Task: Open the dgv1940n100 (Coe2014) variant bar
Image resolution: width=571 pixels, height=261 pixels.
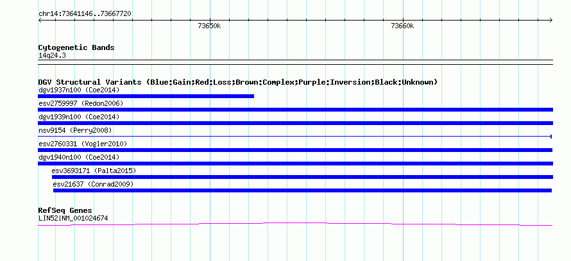Action: (x=295, y=164)
